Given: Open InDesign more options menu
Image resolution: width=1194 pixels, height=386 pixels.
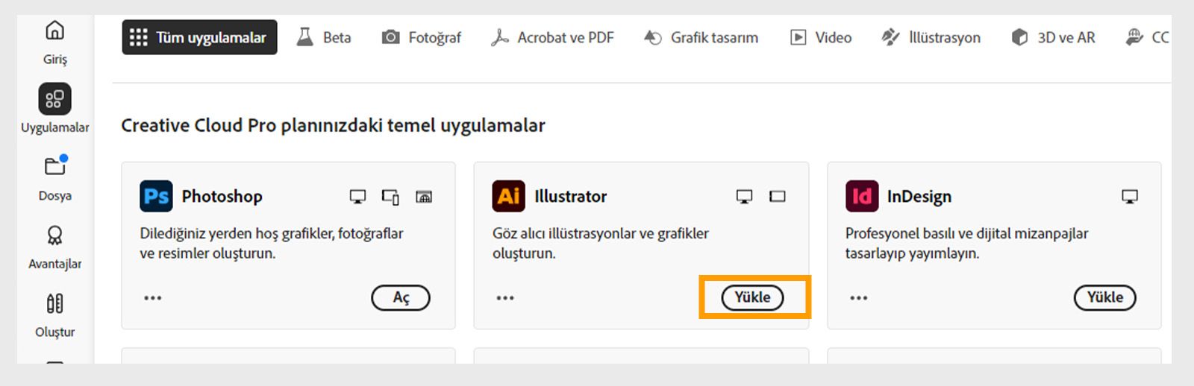Looking at the screenshot, I should pyautogui.click(x=859, y=297).
